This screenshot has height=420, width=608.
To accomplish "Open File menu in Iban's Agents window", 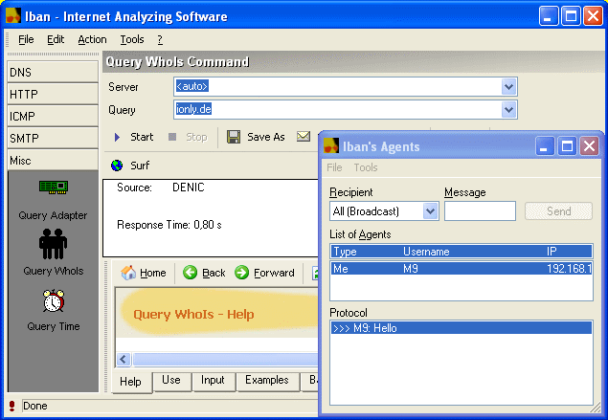I will point(334,167).
